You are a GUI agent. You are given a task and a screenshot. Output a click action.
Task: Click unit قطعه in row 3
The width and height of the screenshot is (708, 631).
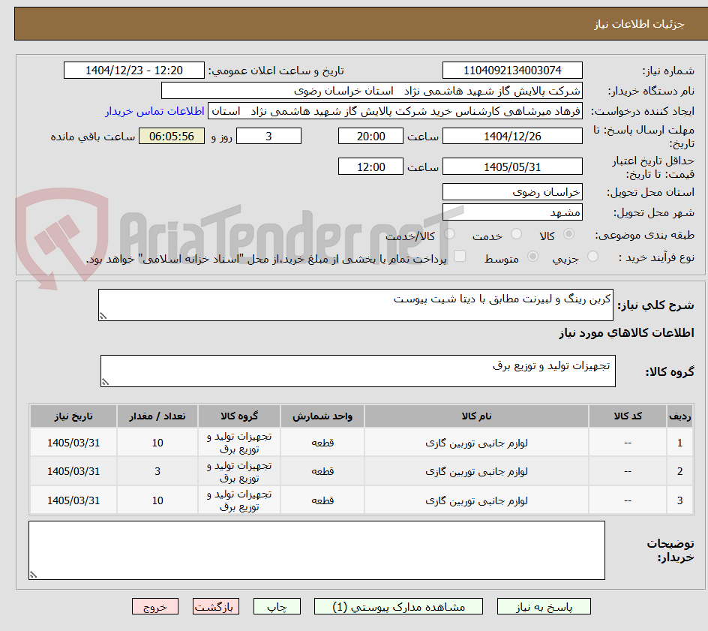pos(322,500)
